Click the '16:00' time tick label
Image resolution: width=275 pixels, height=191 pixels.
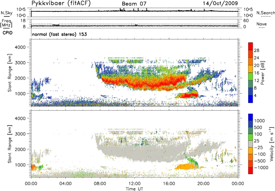(169, 184)
